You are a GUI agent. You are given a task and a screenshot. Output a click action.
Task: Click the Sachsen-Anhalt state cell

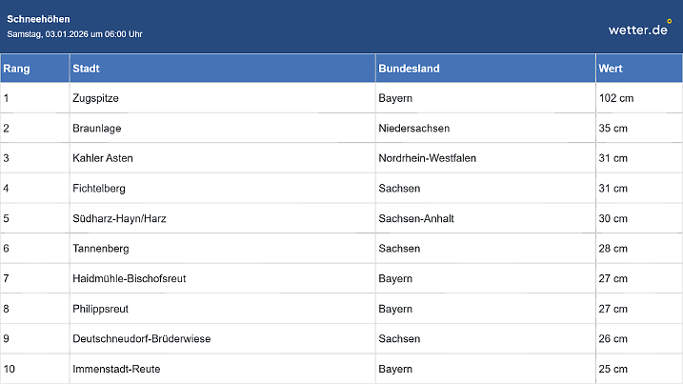(416, 218)
